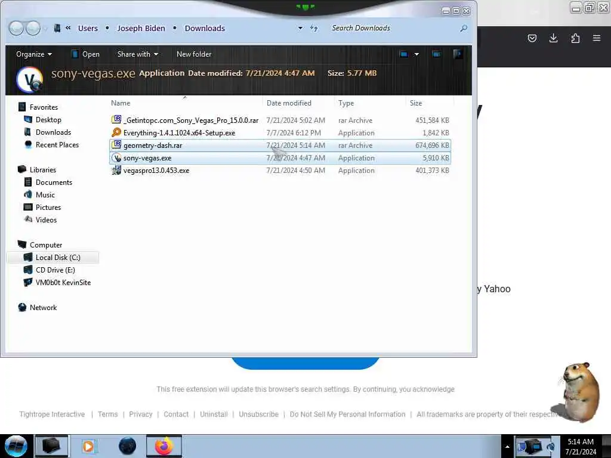The image size is (611, 458).
Task: Open VM0b0t KevinSite network drive
Action: click(x=63, y=282)
